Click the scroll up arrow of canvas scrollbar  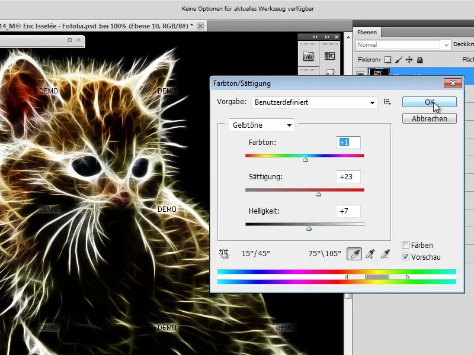[x=348, y=37]
